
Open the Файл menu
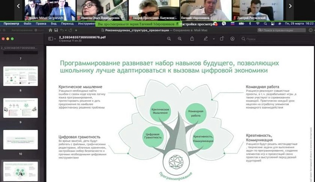tap(27, 24)
